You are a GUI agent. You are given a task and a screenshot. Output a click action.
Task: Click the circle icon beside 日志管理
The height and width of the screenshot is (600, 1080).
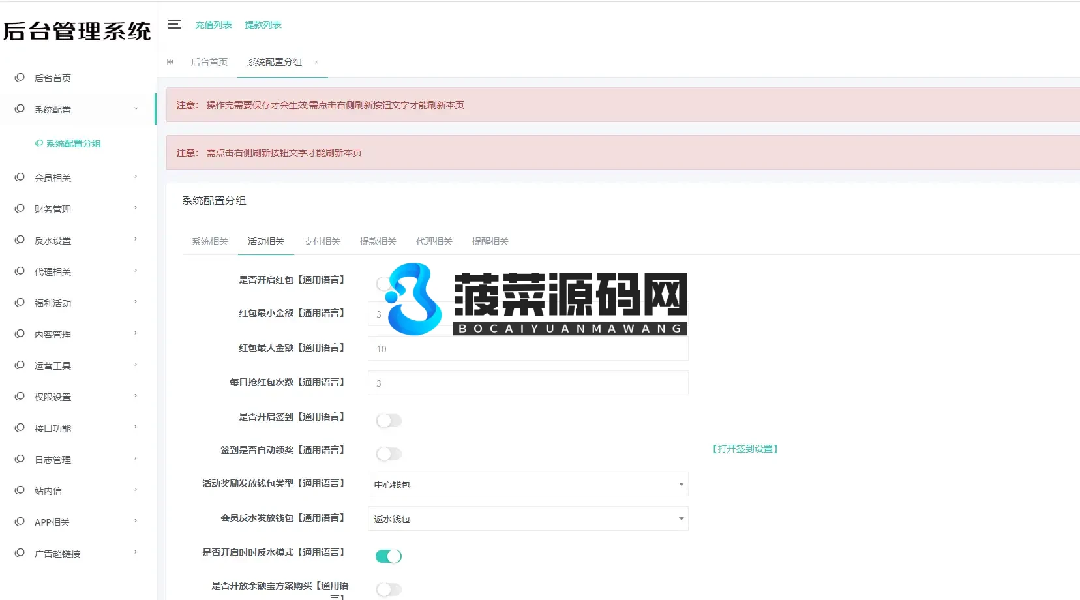(x=20, y=458)
